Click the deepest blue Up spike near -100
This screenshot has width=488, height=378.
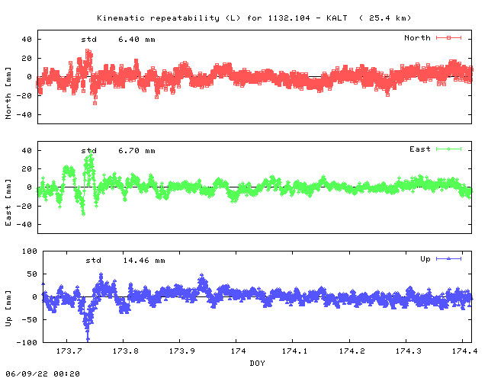88,339
